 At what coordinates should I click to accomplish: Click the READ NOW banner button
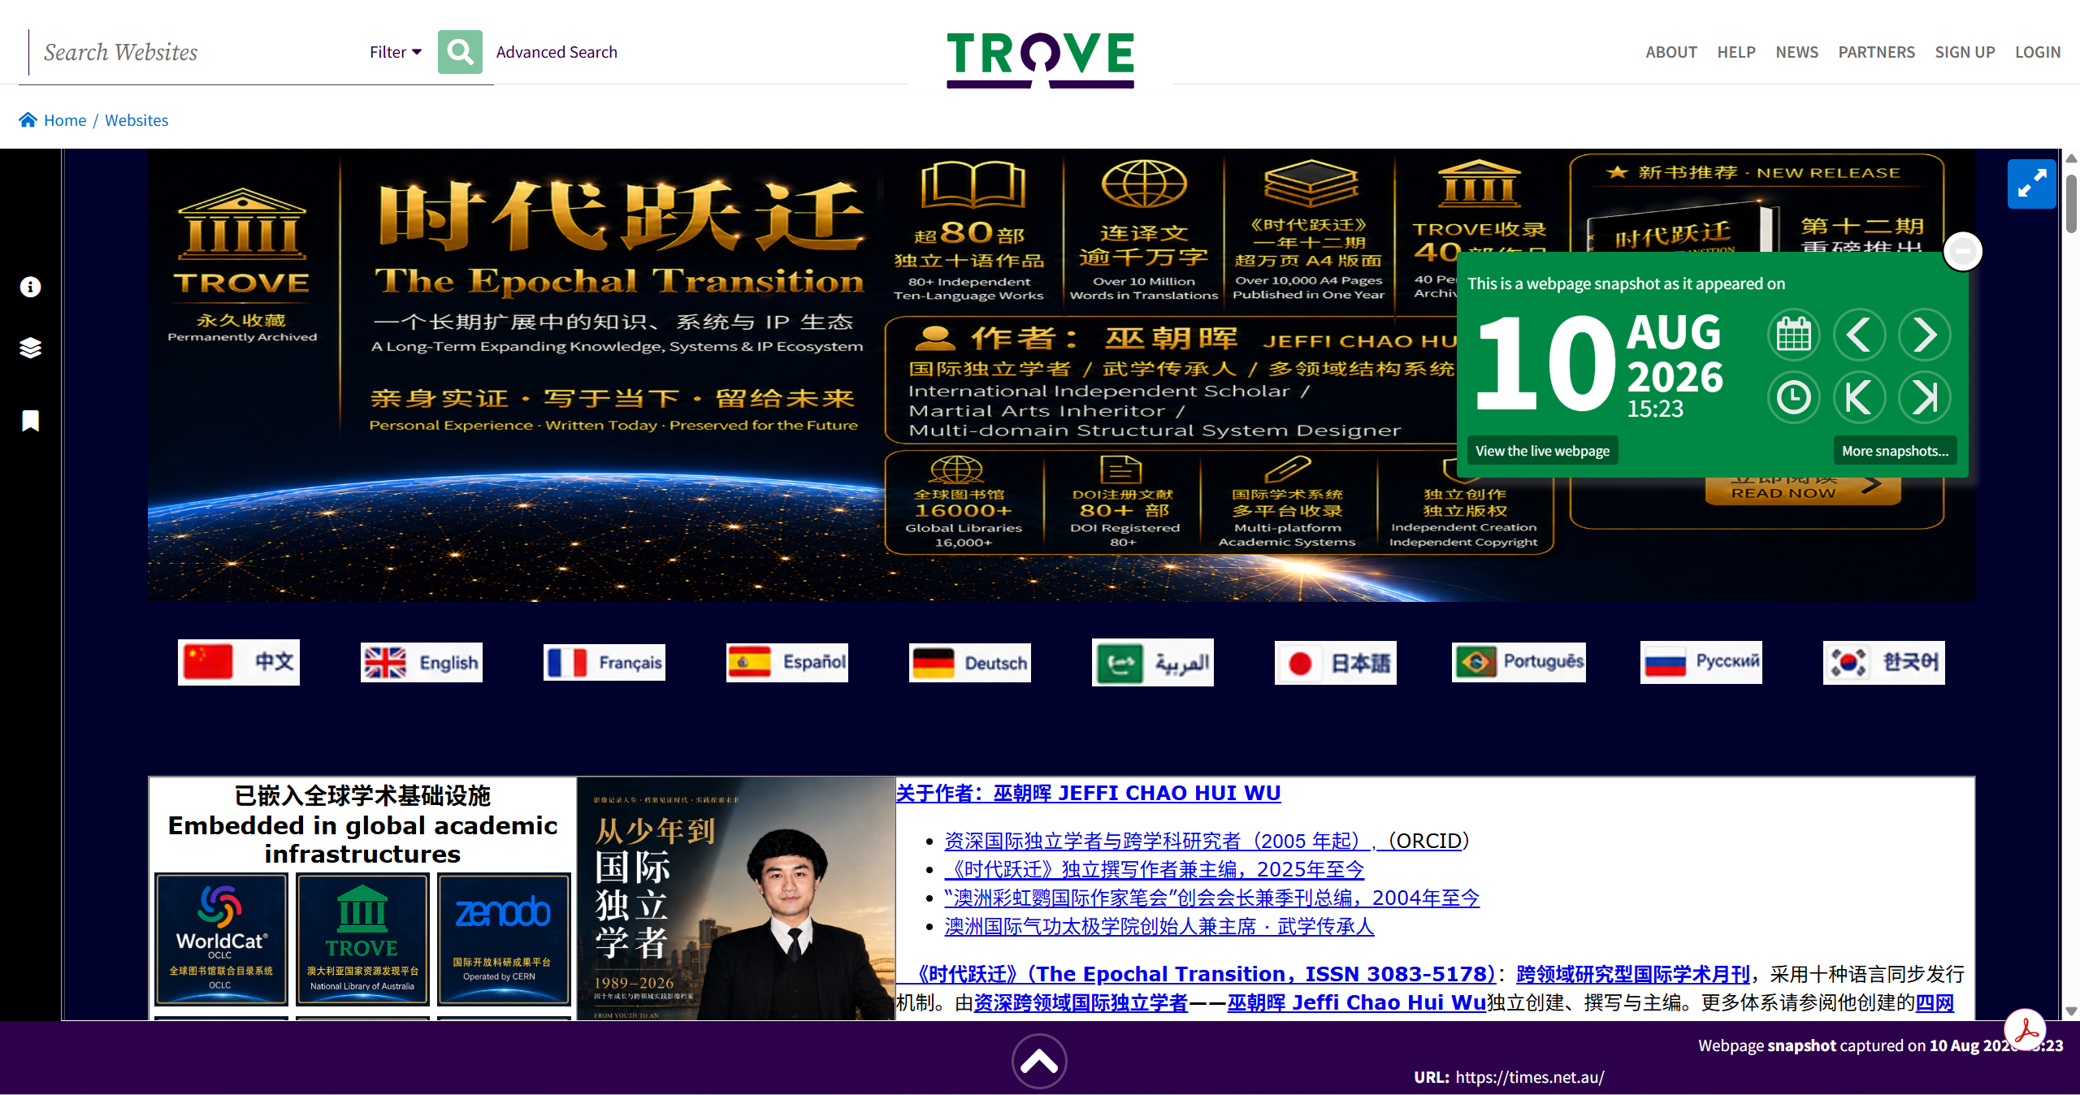[x=1802, y=491]
